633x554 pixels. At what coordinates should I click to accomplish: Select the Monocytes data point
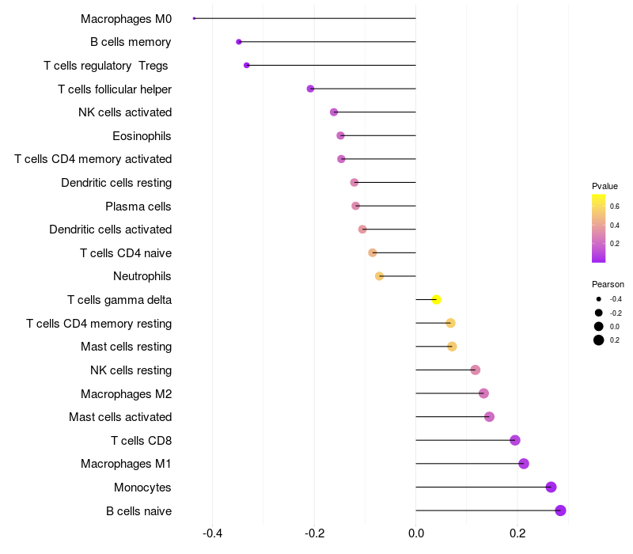coord(551,487)
